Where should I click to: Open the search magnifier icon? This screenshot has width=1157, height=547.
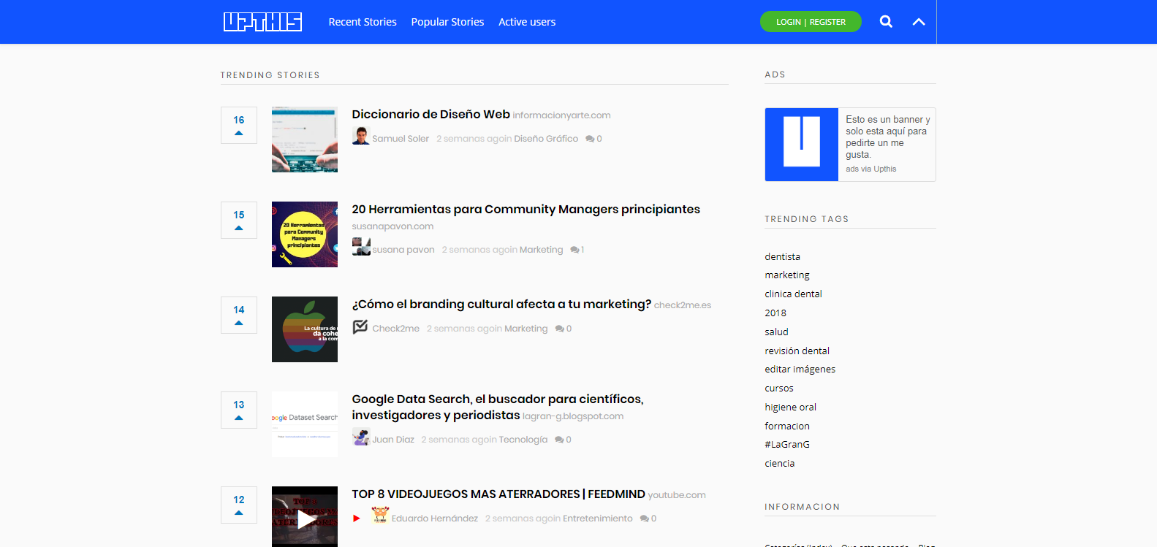pyautogui.click(x=886, y=22)
